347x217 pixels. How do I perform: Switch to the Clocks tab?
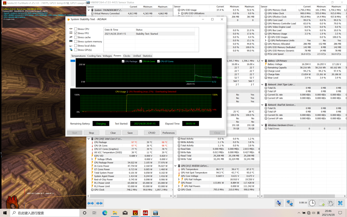pyautogui.click(x=127, y=56)
